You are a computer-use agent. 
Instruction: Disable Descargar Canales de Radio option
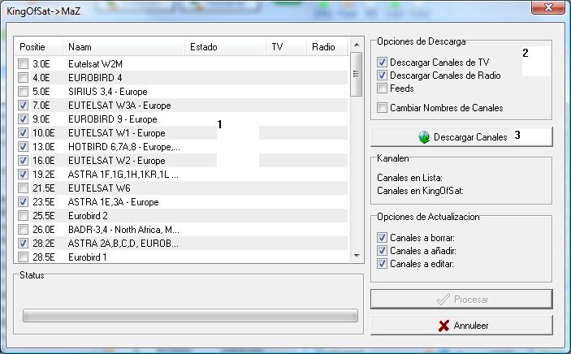click(x=382, y=76)
